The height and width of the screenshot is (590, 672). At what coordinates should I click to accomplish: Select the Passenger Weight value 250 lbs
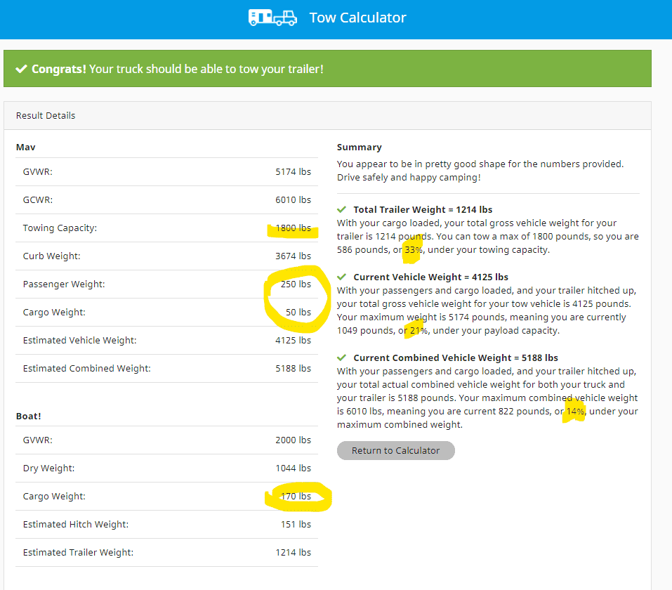tap(296, 284)
